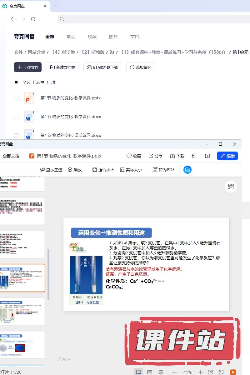This screenshot has height=375, width=250.
Task: Enter fullscreen mode from status bar
Action: coord(221,372)
